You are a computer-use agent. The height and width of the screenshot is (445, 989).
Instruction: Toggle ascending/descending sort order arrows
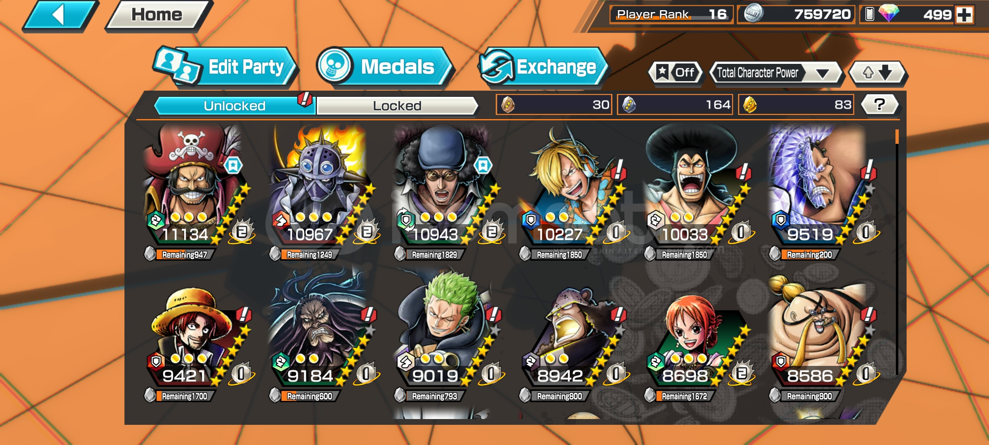click(878, 73)
